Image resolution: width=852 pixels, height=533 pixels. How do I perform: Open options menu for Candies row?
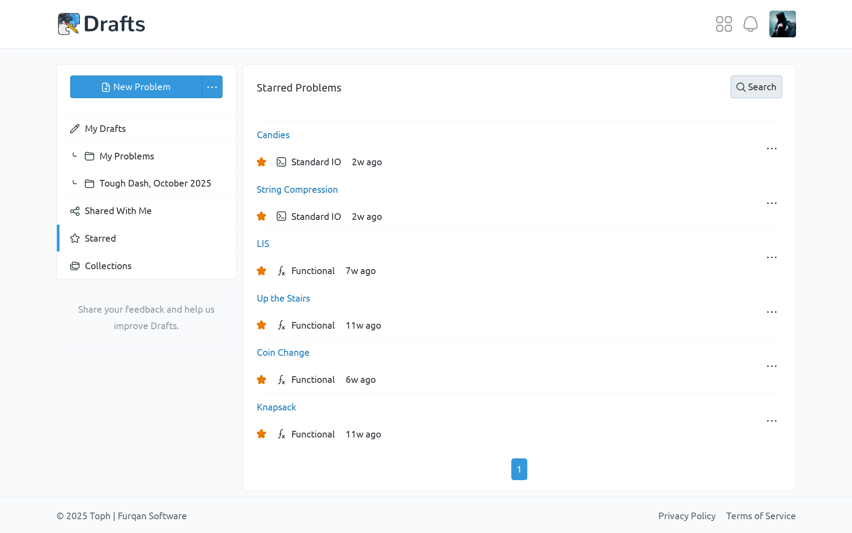click(772, 148)
